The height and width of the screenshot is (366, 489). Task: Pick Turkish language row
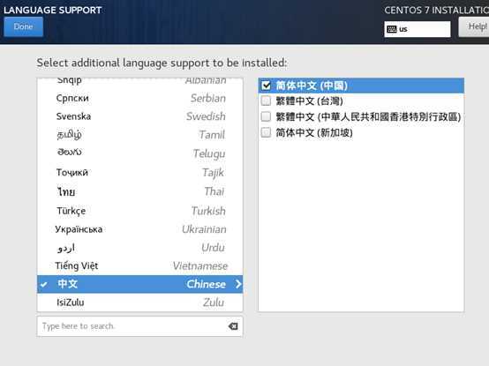click(139, 211)
